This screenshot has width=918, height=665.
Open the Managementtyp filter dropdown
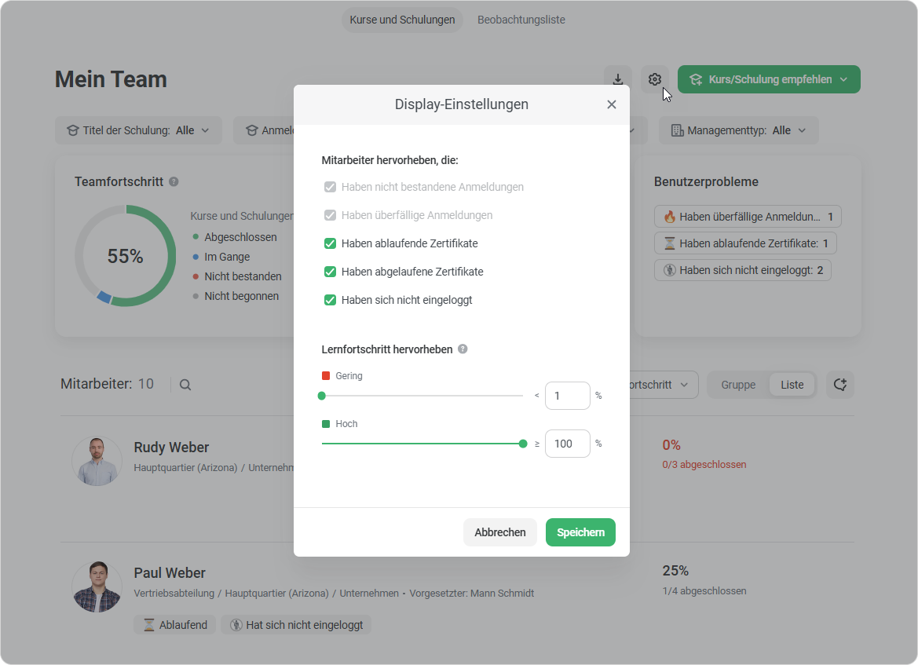click(x=738, y=130)
